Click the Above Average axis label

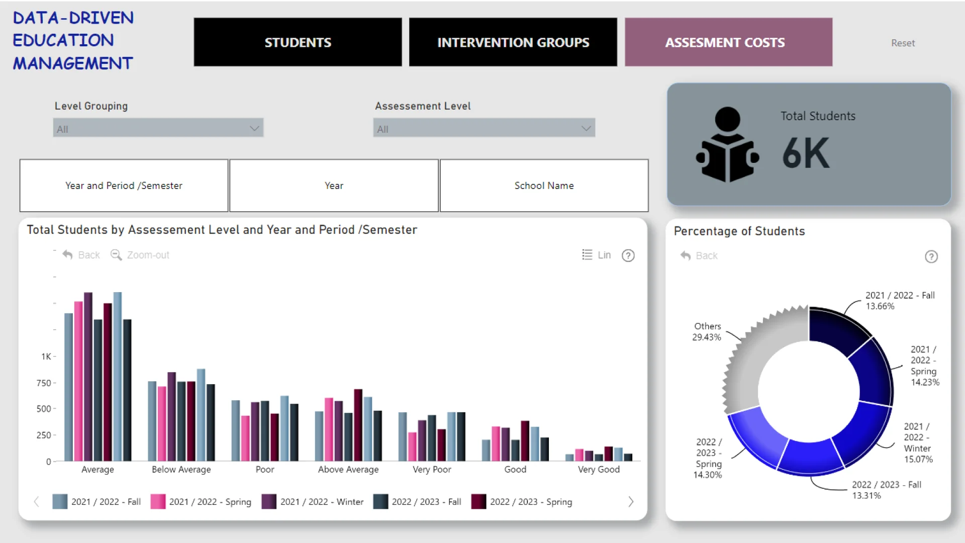[x=348, y=469]
